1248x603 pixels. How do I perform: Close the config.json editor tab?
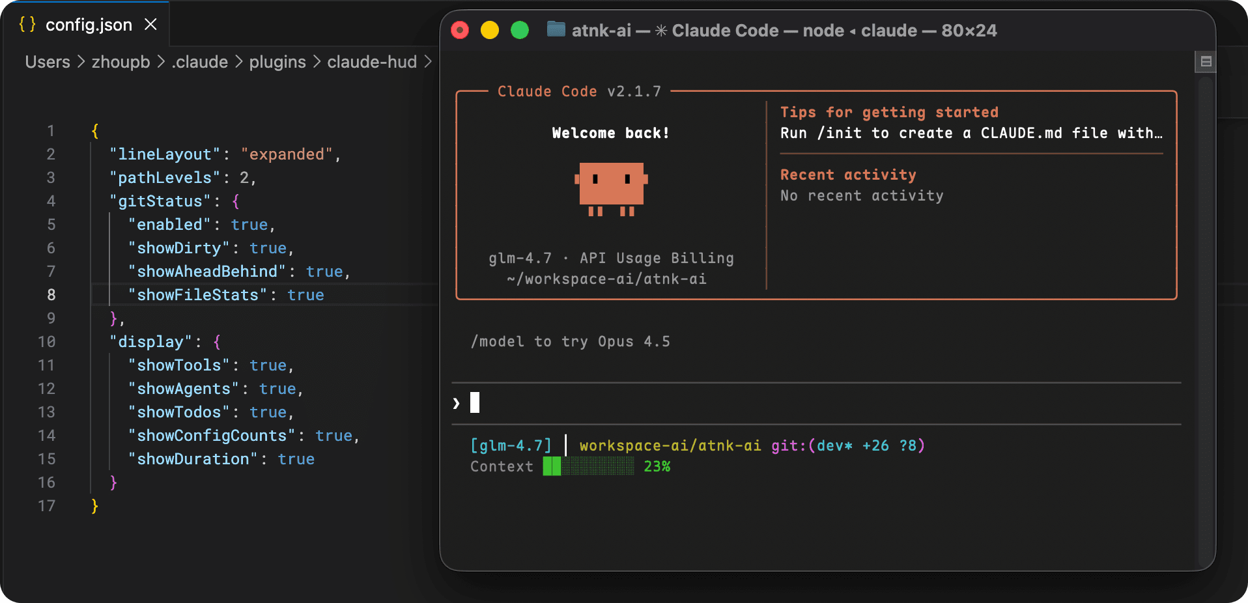point(150,25)
